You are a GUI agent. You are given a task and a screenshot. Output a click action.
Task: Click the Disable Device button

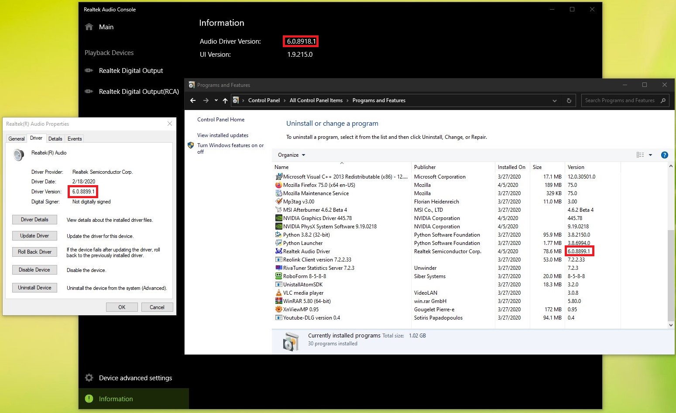[34, 270]
